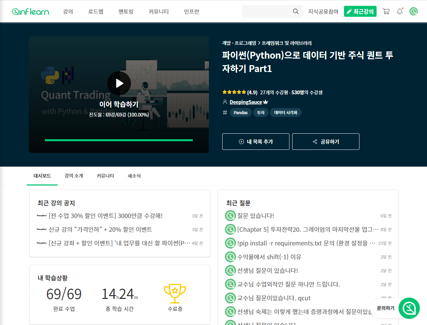Open the user profile avatar
Image resolution: width=427 pixels, height=325 pixels.
[414, 11]
